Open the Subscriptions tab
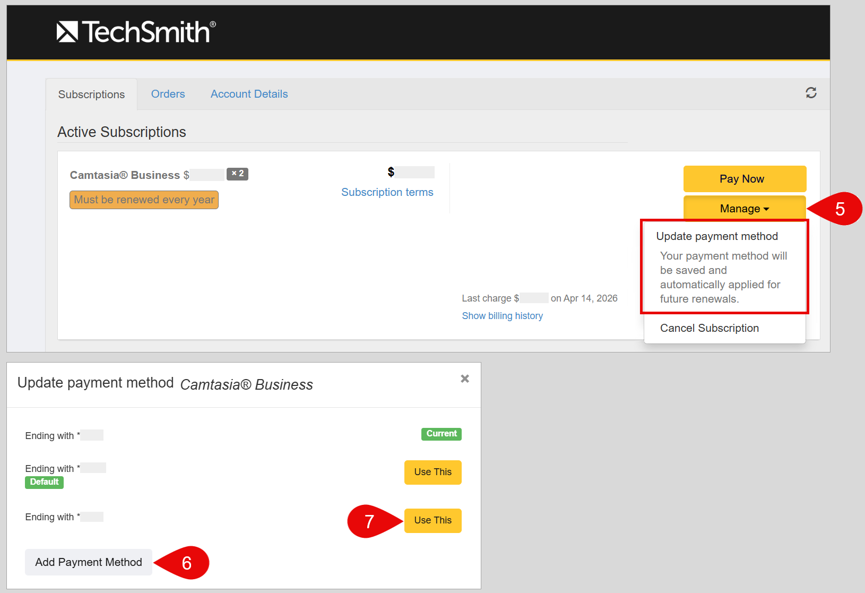865x593 pixels. coord(91,94)
